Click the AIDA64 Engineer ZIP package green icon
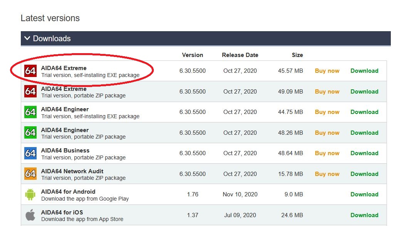The image size is (407, 226). pyautogui.click(x=30, y=132)
